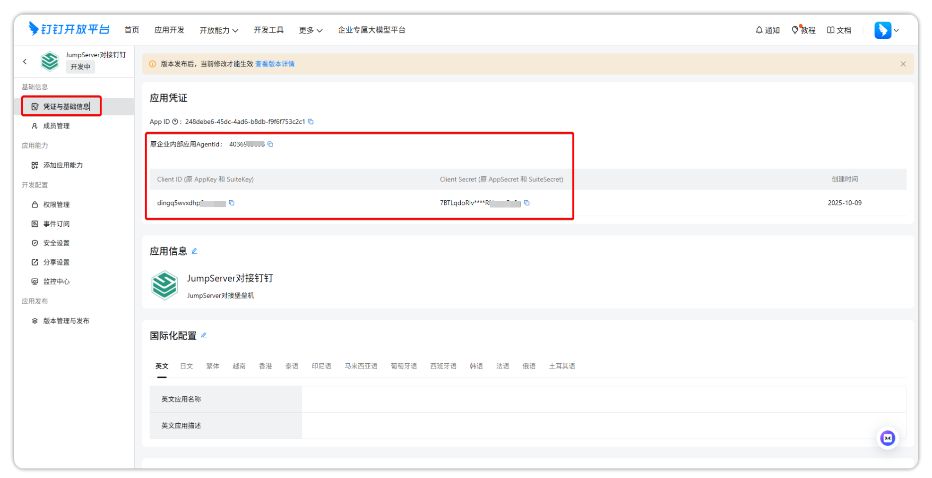Copy the AgentId value

click(270, 145)
